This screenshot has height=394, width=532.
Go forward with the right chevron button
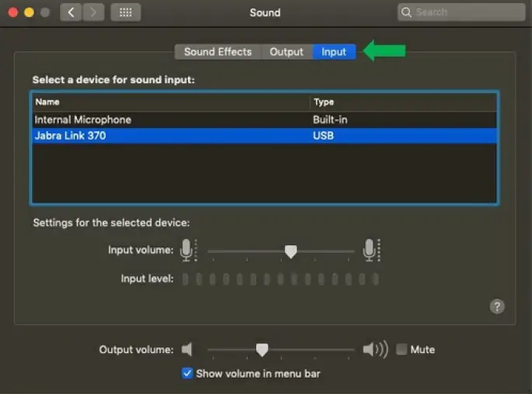pos(93,12)
